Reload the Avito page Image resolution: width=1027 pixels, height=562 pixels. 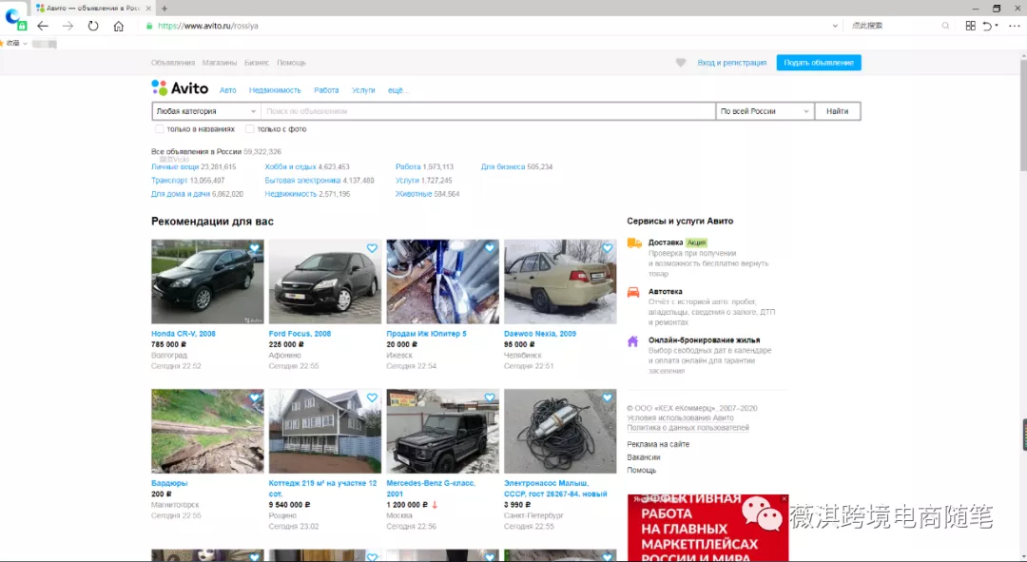pyautogui.click(x=93, y=26)
